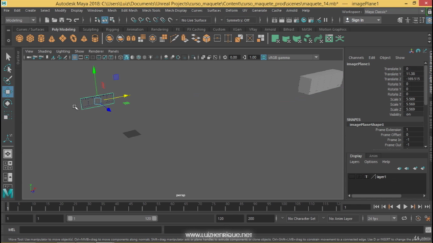
Task: Click the Scale X value field
Action: click(x=413, y=99)
